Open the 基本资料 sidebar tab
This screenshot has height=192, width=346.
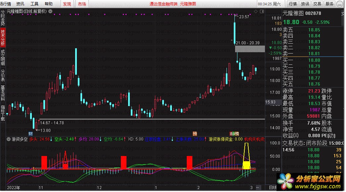pos(3,93)
